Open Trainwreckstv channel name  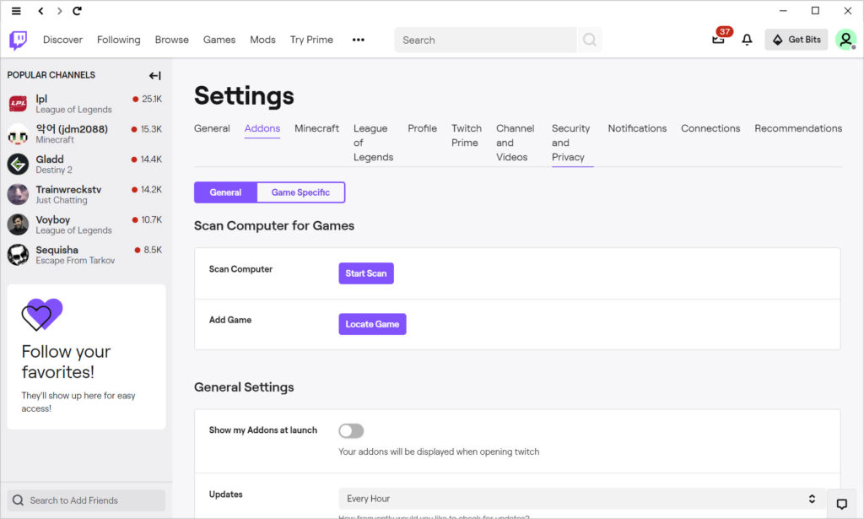68,190
